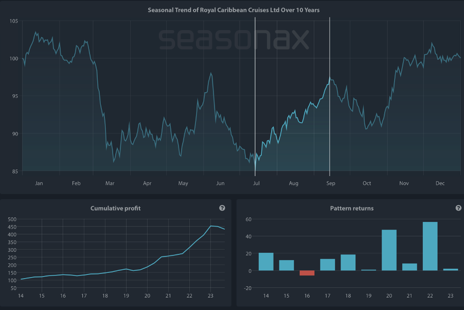Click the Mar month label

coord(110,183)
